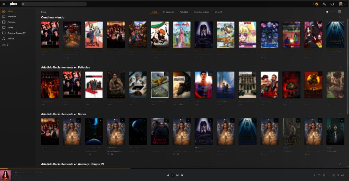Switch to the En tendencia tab
The width and height of the screenshot is (349, 181).
(168, 12)
